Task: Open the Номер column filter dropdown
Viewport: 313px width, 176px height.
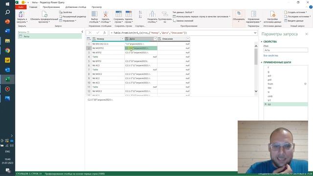Action: [122, 39]
